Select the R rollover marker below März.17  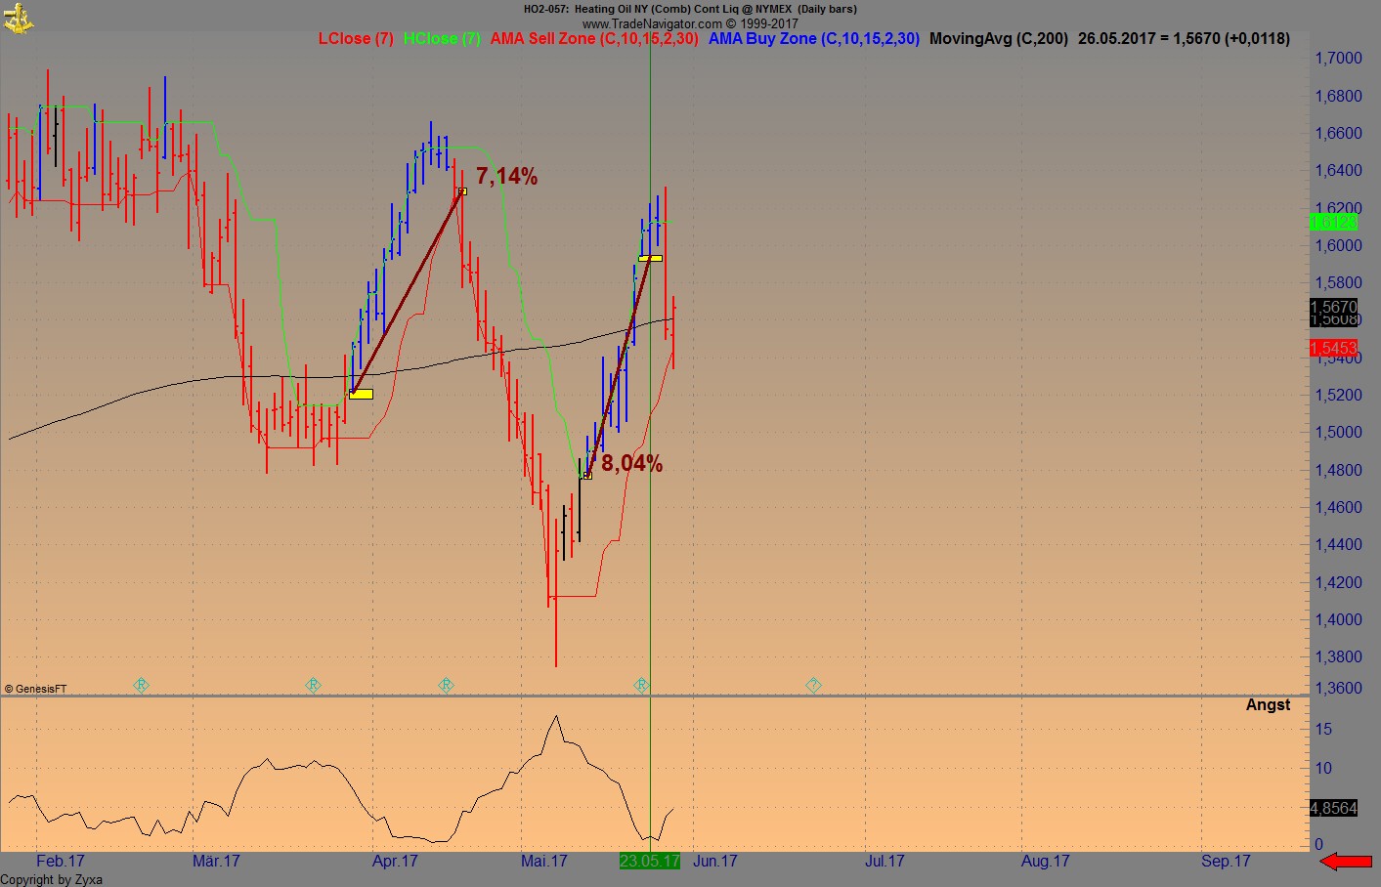tap(313, 685)
